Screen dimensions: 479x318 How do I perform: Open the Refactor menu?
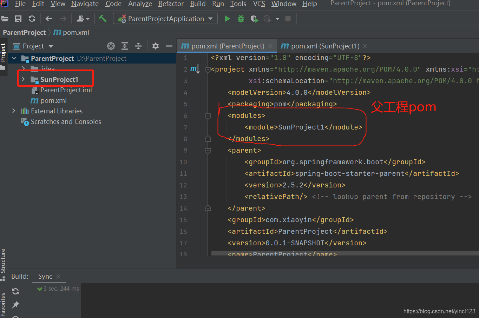171,4
